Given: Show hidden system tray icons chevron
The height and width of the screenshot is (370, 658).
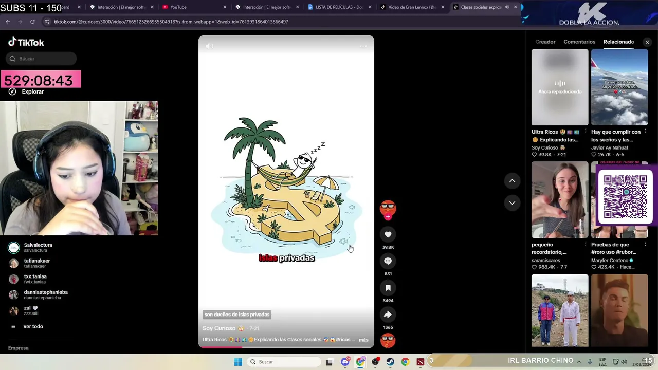Looking at the screenshot, I should pyautogui.click(x=579, y=362).
